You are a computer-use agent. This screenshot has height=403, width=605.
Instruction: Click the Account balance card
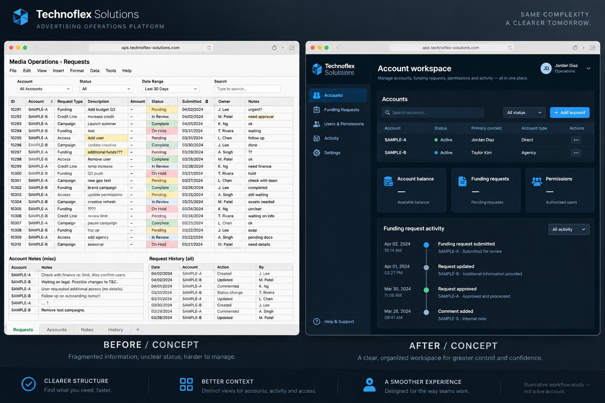pyautogui.click(x=412, y=190)
